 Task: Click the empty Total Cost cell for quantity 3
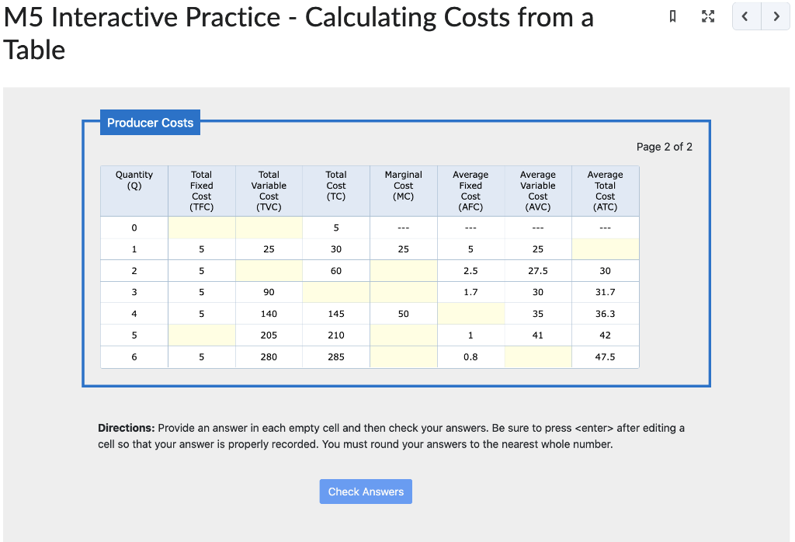(x=335, y=291)
